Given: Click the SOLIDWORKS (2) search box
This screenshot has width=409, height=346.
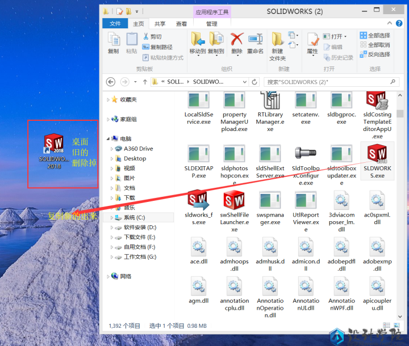Looking at the screenshot, I should [x=327, y=82].
